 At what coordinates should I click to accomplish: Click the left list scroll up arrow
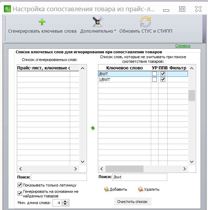click(x=83, y=68)
